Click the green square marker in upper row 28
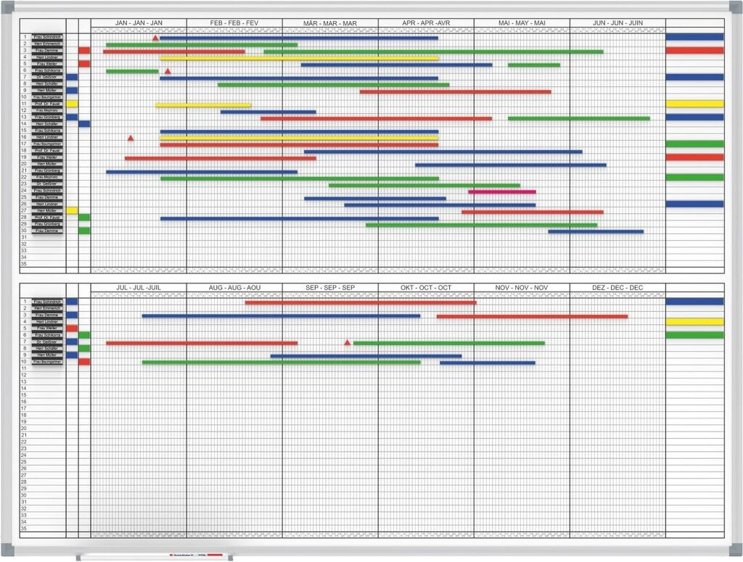Viewport: 743px width, 562px height. (x=84, y=218)
